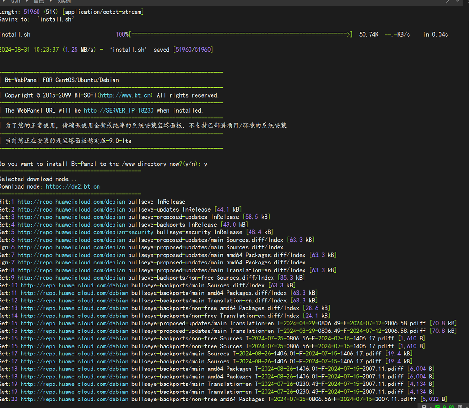Open the http://www.bt.cn copyright link
Viewport: 469px width, 408px height.
click(x=125, y=95)
